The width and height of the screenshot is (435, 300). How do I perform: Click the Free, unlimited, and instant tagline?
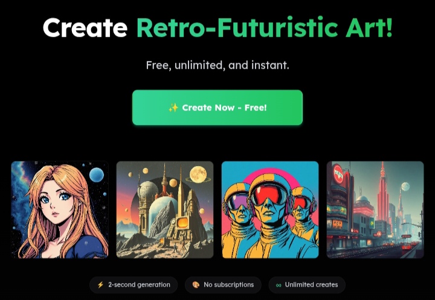217,65
